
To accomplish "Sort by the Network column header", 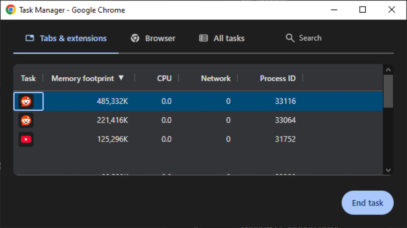I will pos(216,79).
